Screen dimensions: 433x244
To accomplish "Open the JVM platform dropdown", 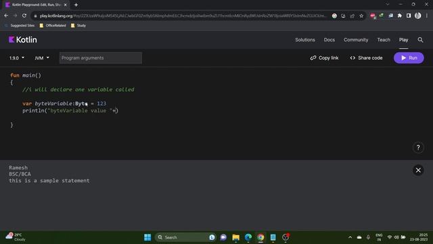I will [42, 58].
